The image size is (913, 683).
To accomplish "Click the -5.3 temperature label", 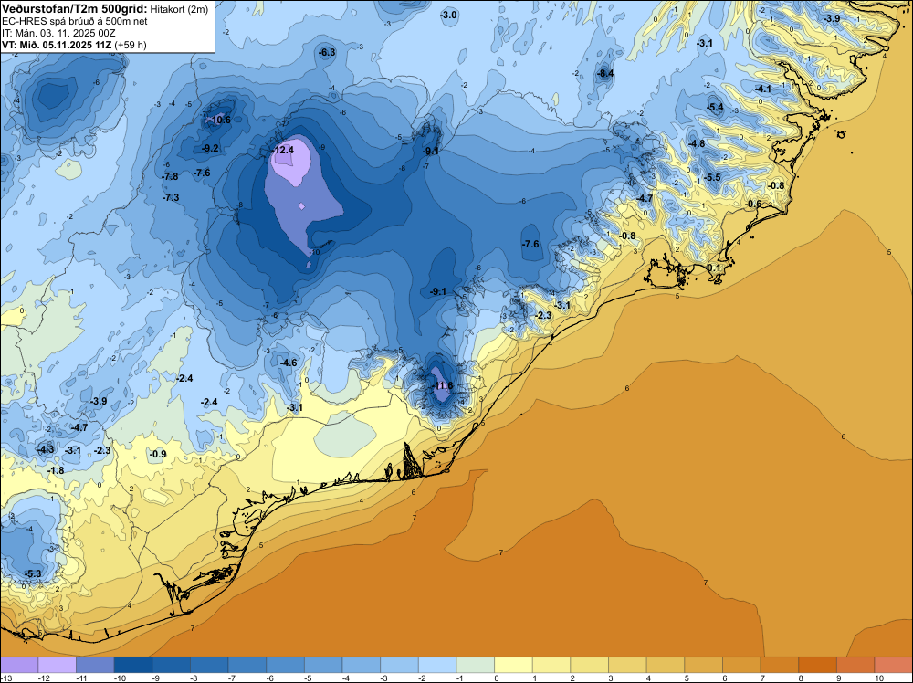I will click(x=33, y=573).
